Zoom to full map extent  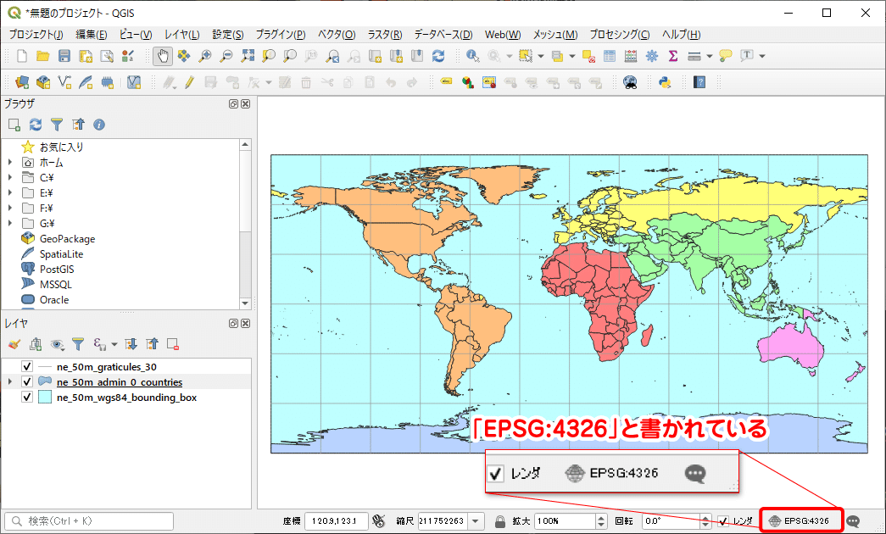(248, 56)
